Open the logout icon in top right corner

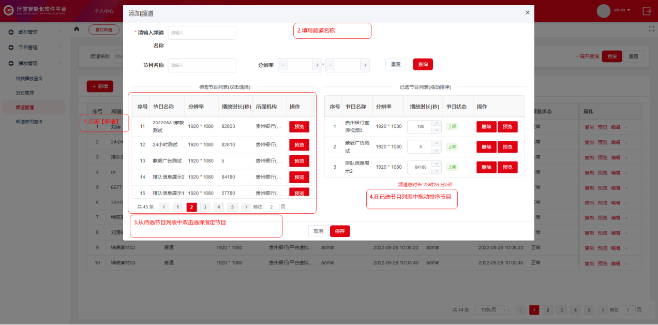[647, 10]
